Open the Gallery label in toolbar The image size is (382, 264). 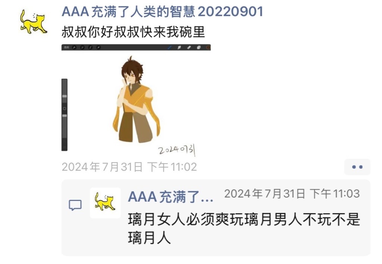pyautogui.click(x=66, y=47)
